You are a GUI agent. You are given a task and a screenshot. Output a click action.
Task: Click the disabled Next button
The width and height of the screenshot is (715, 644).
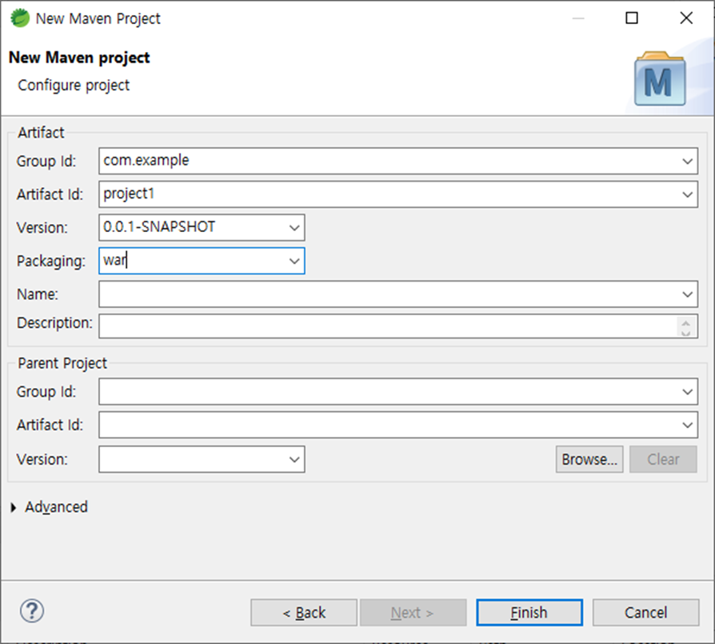(x=413, y=613)
